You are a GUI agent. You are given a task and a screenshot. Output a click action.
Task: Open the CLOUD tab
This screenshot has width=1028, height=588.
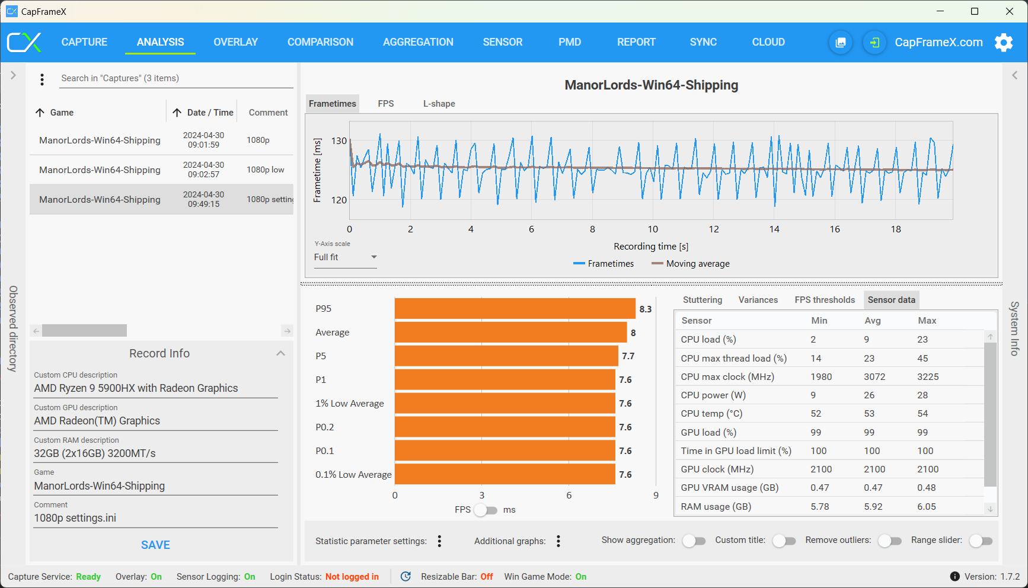pyautogui.click(x=768, y=42)
